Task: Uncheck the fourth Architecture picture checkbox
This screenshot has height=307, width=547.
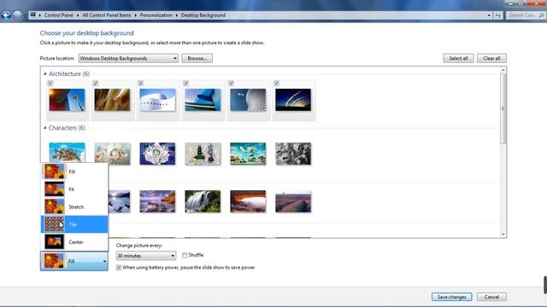Action: 186,84
